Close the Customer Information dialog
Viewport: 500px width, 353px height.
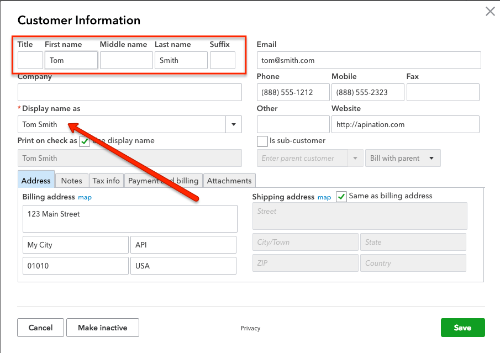coord(490,11)
